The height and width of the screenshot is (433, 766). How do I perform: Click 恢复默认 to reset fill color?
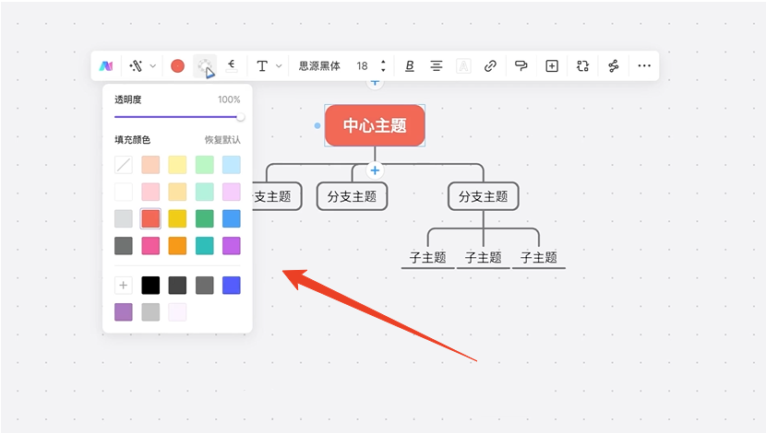(222, 140)
